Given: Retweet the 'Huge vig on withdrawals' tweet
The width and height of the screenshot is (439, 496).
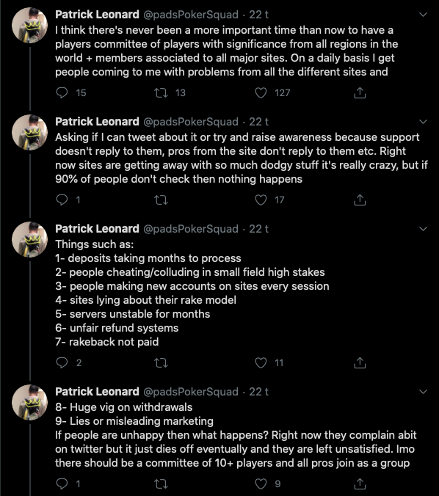Looking at the screenshot, I should click(x=161, y=484).
